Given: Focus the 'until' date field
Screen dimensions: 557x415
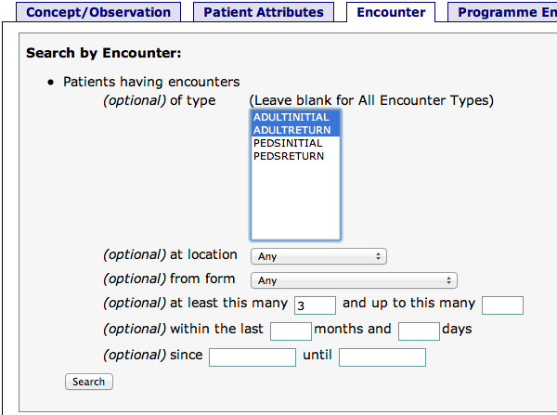Looking at the screenshot, I should pyautogui.click(x=382, y=357).
